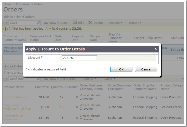This screenshot has height=127, width=187.
Task: Click the New Orders icon
Action: pyautogui.click(x=47, y=22)
